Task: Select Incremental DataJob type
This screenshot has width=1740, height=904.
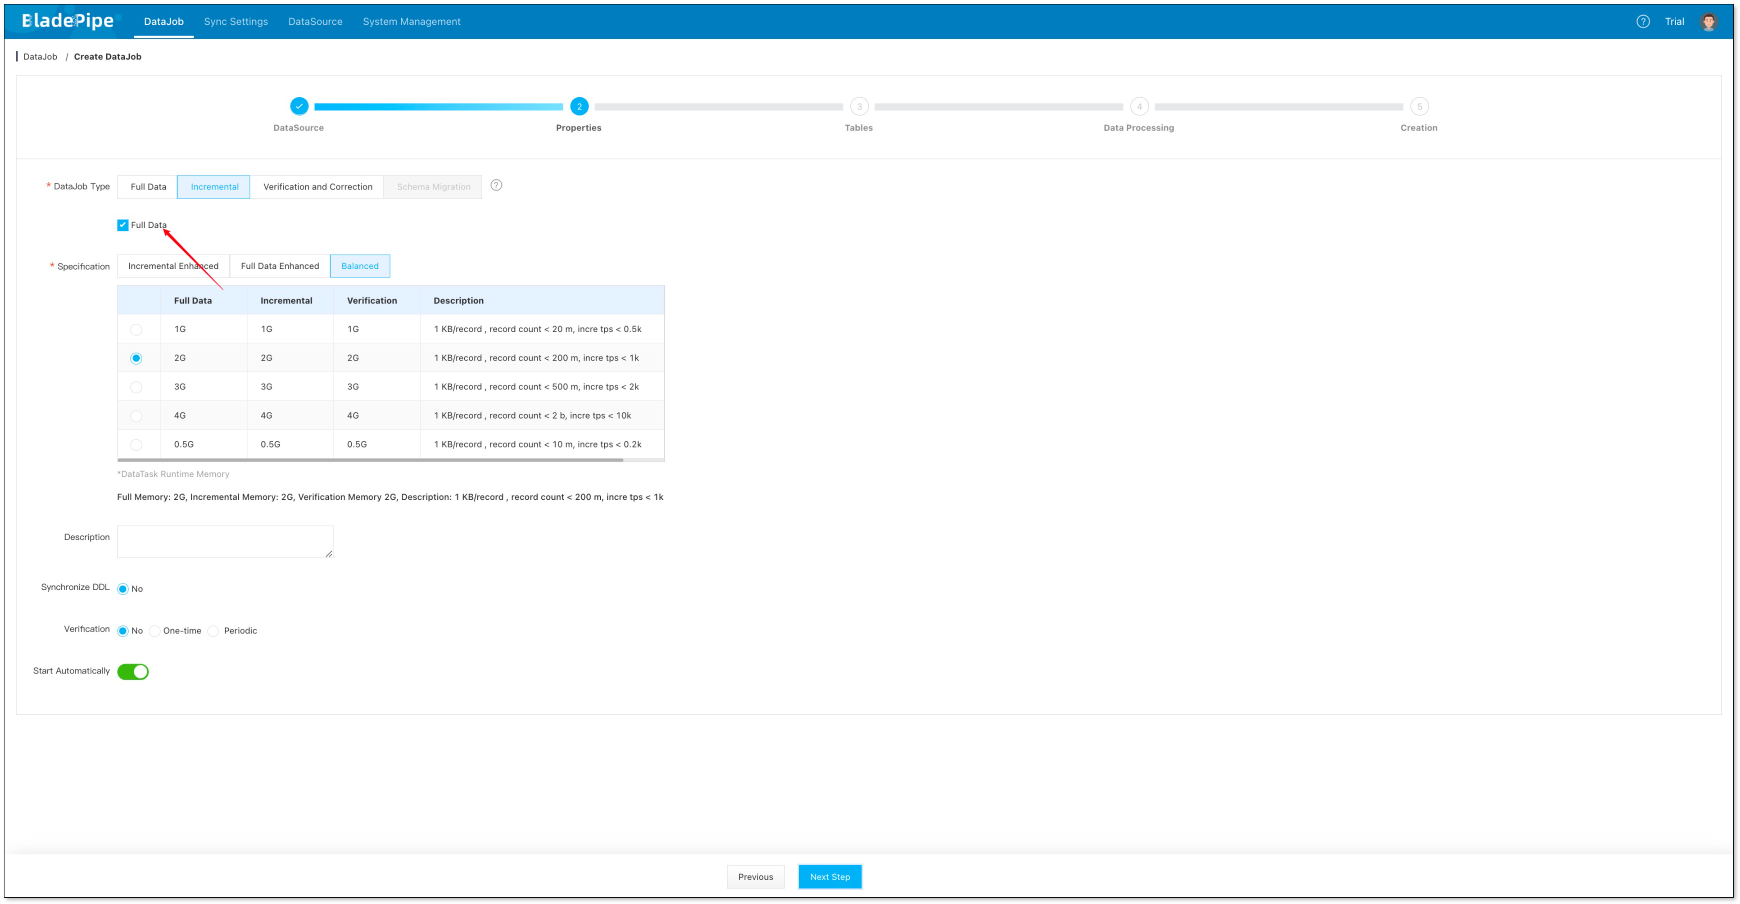Action: (x=214, y=187)
